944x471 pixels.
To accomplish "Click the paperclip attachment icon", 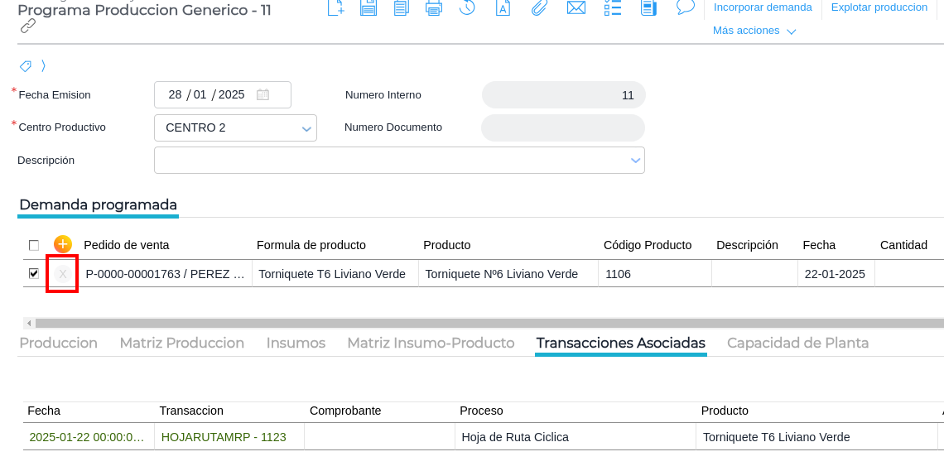I will click(539, 7).
